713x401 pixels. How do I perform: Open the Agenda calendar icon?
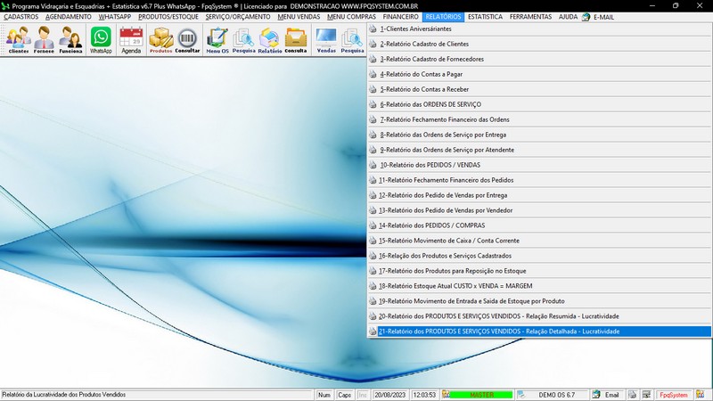(131, 39)
